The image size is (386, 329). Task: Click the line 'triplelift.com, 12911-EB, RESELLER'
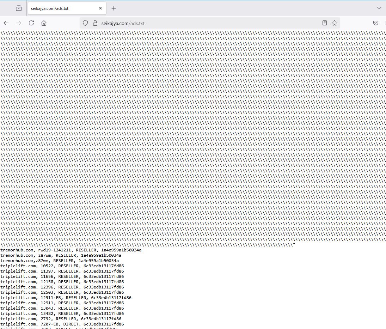66,298
